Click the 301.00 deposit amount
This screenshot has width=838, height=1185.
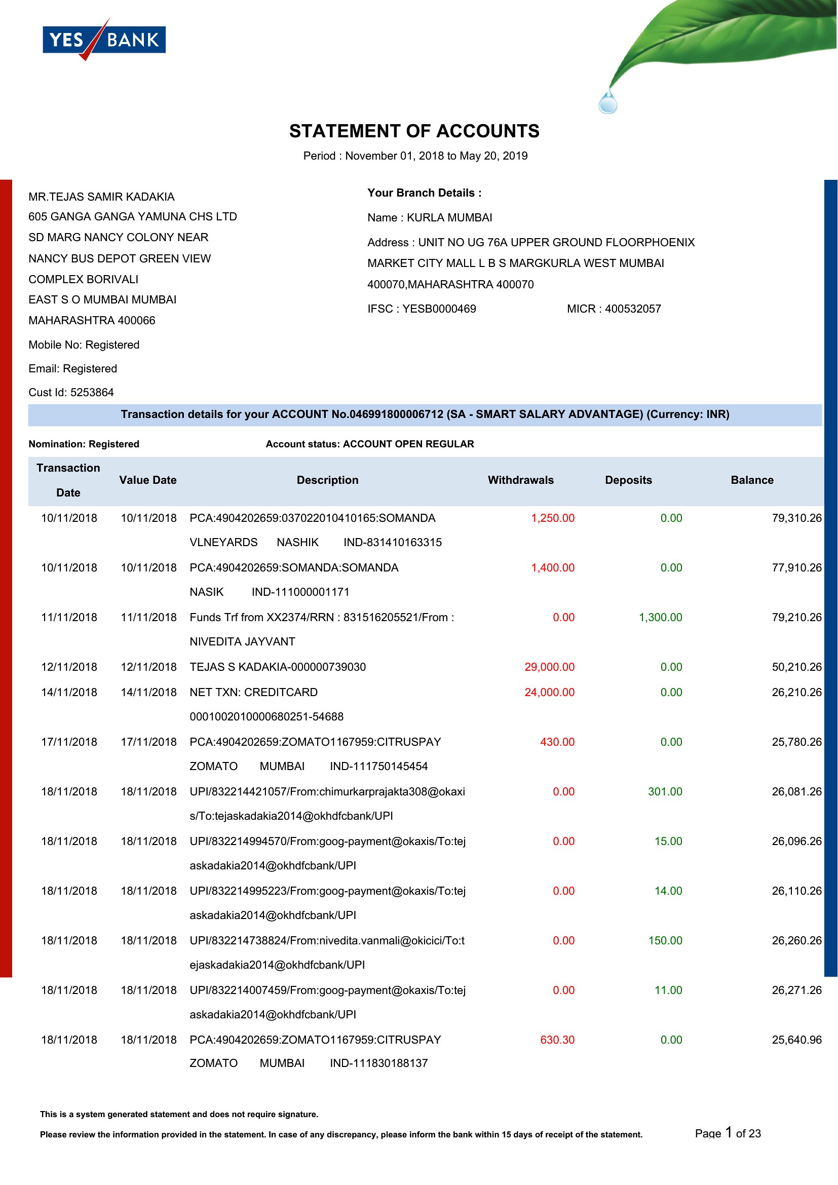click(x=665, y=791)
